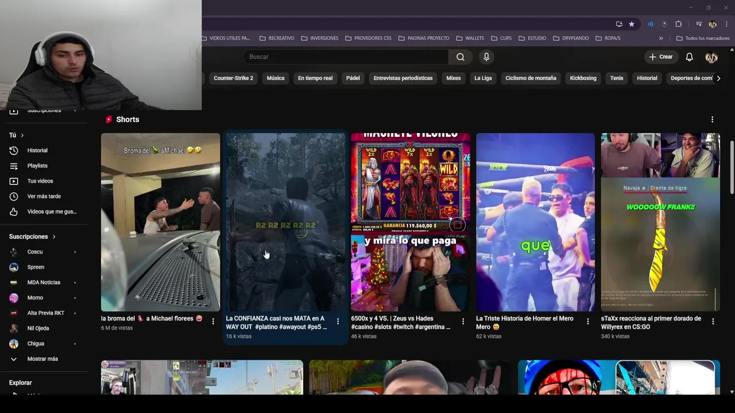Open more options for the Shorts section

[x=712, y=119]
